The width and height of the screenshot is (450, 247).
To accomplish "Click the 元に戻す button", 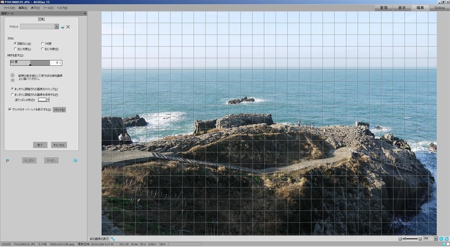I will (29, 161).
